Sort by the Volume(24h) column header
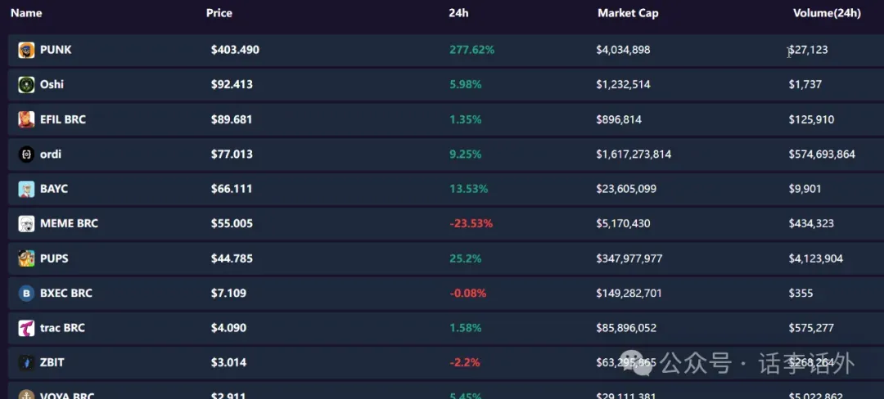This screenshot has width=884, height=399. pos(827,13)
